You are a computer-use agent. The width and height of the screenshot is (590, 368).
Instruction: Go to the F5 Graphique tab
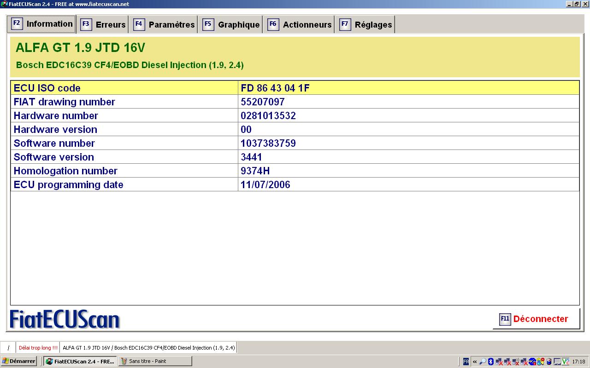tap(231, 24)
